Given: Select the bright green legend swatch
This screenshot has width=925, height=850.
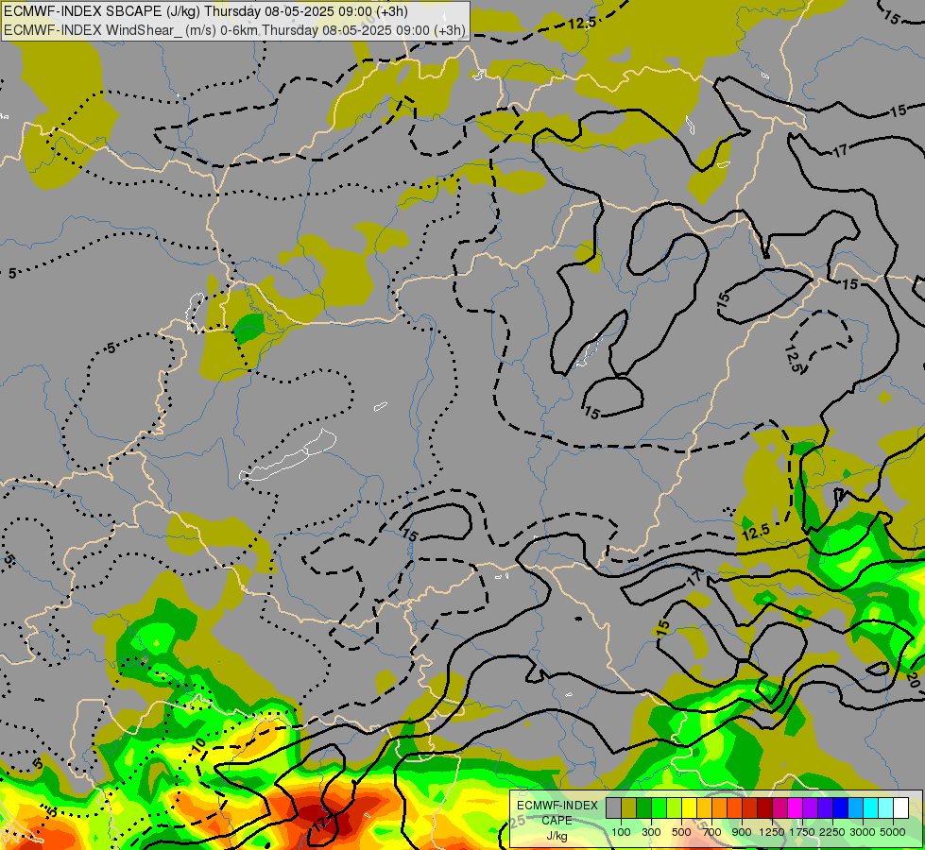Looking at the screenshot, I should point(659,807).
